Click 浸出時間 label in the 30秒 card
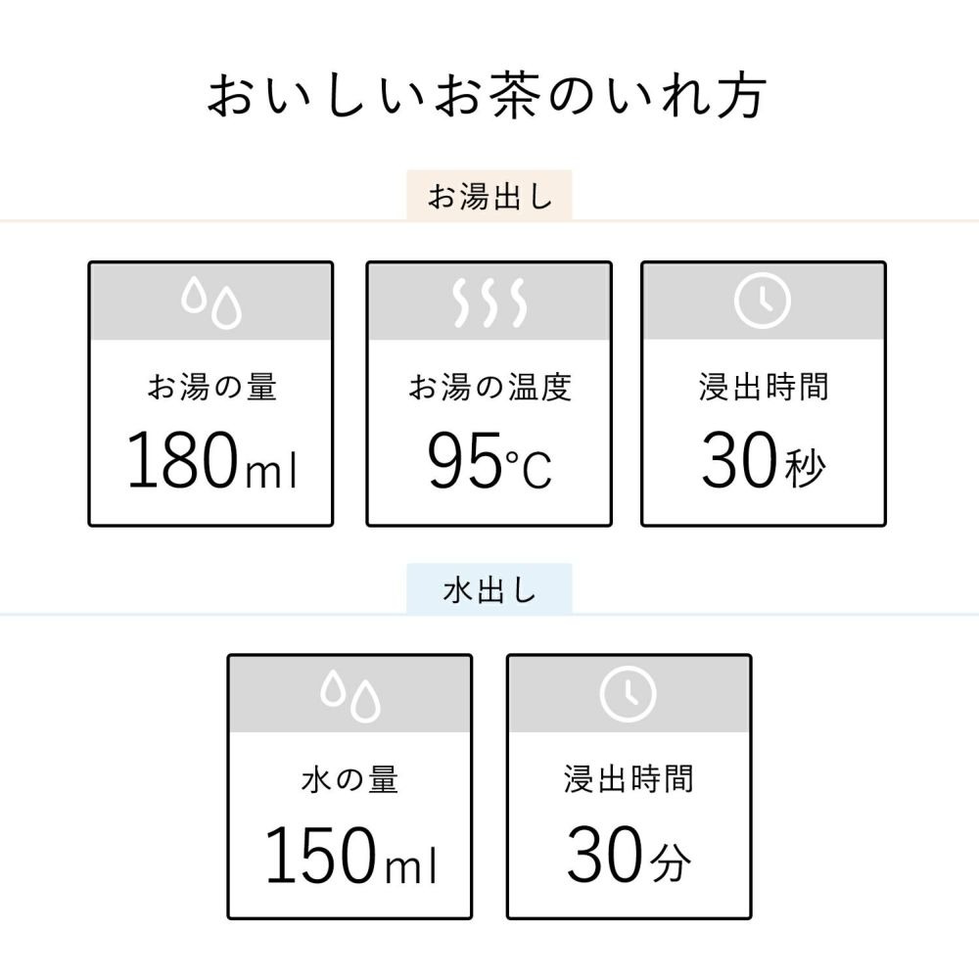 [764, 387]
